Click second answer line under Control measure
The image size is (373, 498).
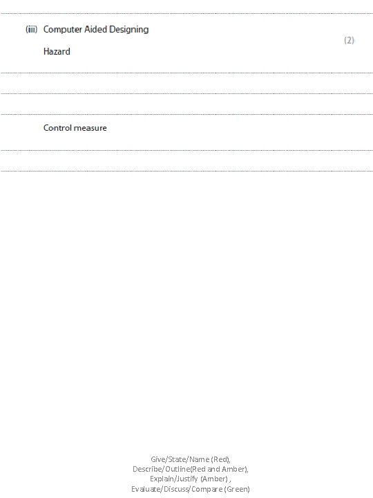pyautogui.click(x=186, y=172)
